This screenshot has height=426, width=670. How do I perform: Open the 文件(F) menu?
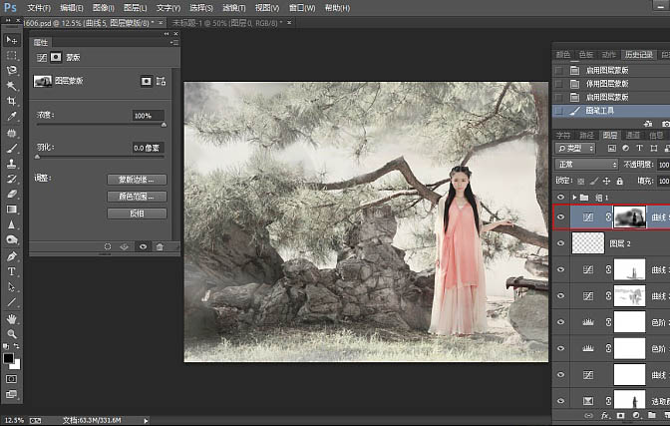(39, 8)
